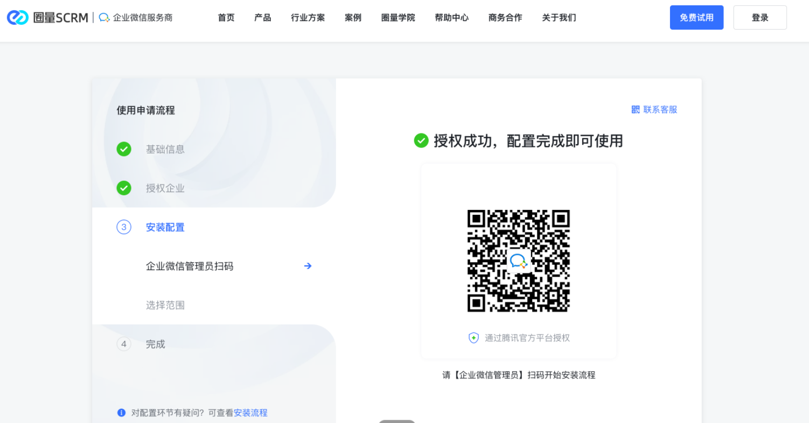
Task: Open the 行业方案 navigation menu
Action: (308, 18)
